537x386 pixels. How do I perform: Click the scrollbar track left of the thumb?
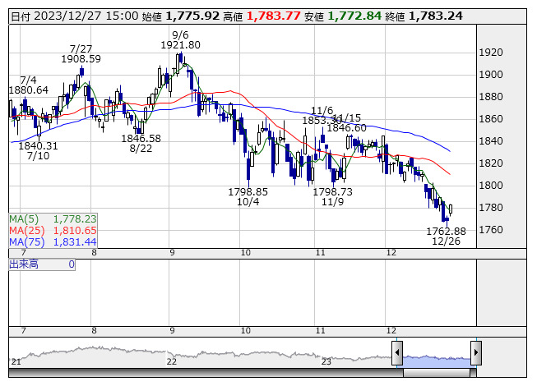click(x=206, y=373)
